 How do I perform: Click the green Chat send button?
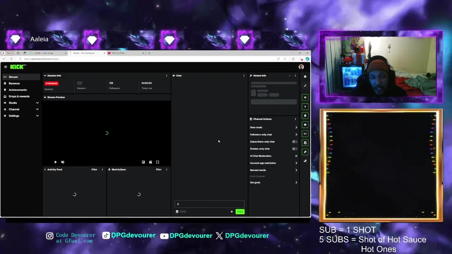240,212
